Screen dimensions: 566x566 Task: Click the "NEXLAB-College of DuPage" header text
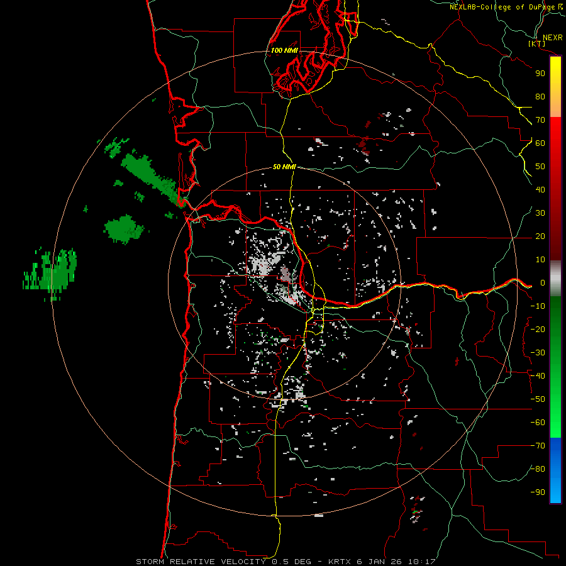click(502, 7)
